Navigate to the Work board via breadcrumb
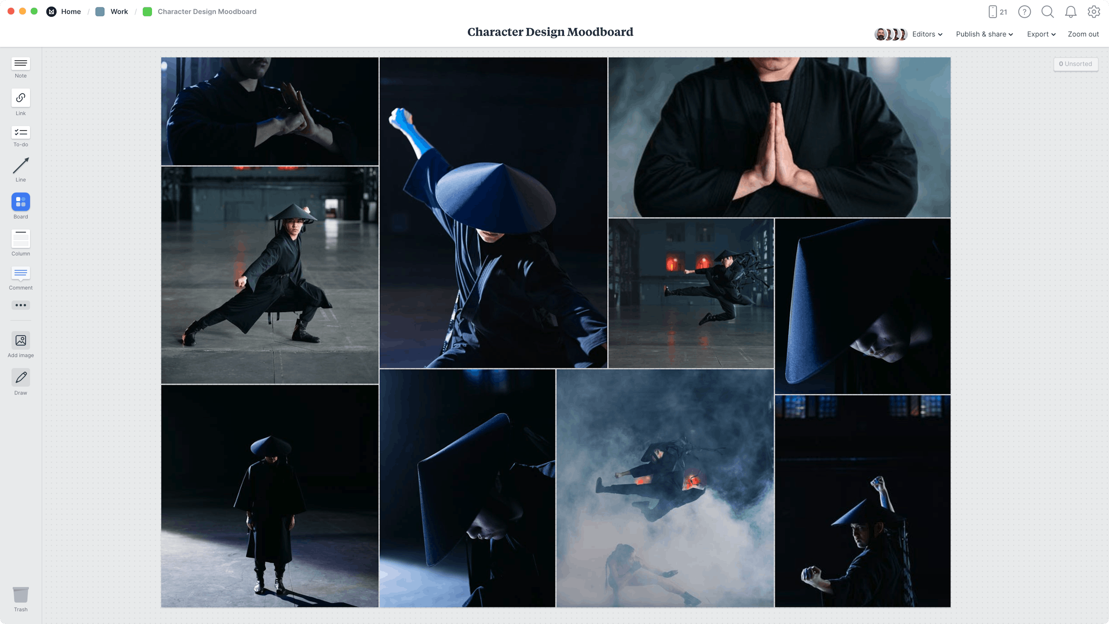1109x624 pixels. [x=119, y=12]
